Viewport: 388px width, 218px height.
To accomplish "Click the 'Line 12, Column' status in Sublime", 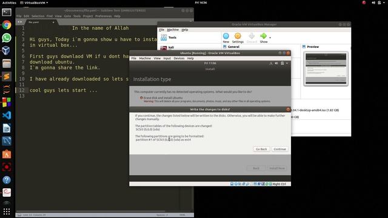I will pos(35,215).
